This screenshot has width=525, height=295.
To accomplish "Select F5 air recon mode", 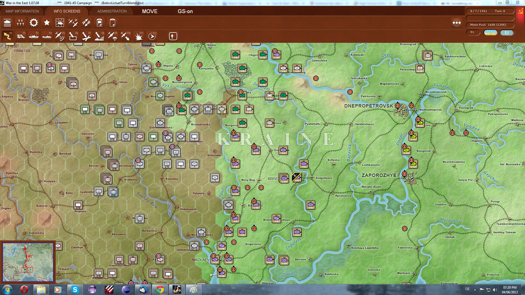I will (x=60, y=36).
